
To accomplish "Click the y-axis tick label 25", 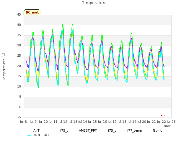I will pyautogui.click(x=19, y=56).
